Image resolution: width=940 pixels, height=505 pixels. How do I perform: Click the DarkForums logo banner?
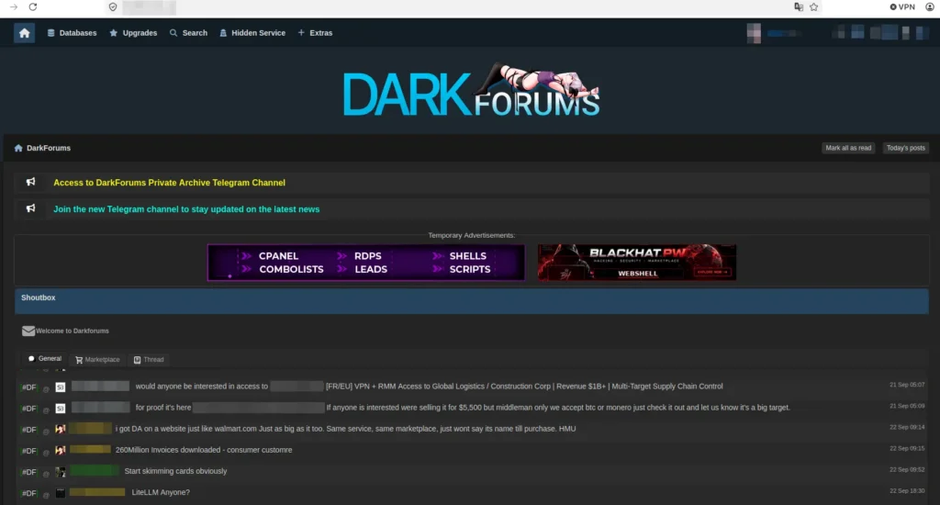click(471, 90)
